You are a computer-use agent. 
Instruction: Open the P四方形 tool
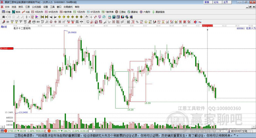tap(37, 12)
